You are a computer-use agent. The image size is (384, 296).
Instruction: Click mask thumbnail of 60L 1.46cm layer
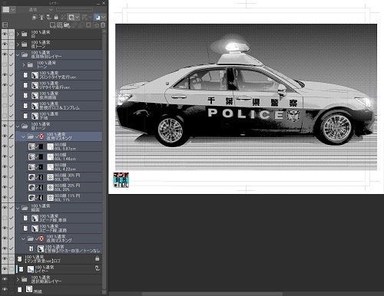pos(41,156)
